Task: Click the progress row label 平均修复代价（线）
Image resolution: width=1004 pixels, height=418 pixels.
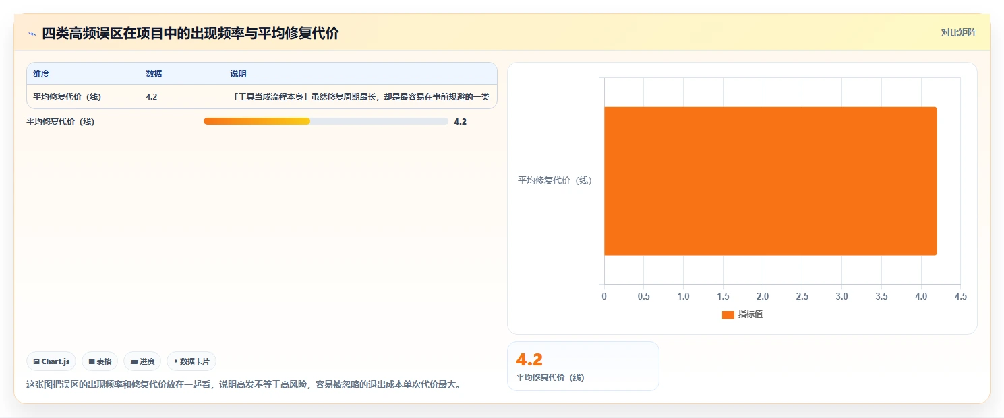Action: 60,122
